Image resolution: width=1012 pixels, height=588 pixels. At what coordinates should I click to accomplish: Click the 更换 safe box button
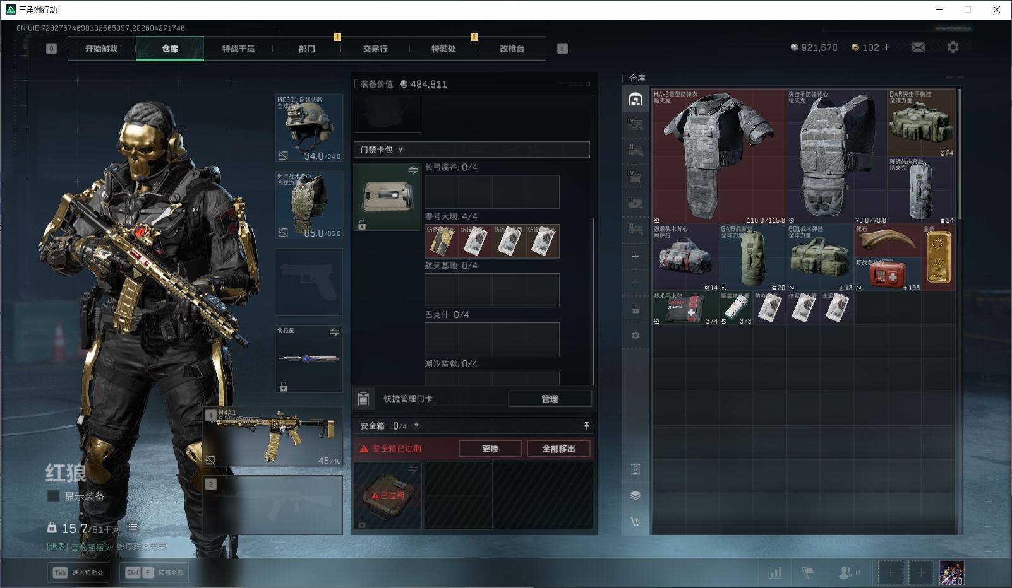tap(490, 449)
